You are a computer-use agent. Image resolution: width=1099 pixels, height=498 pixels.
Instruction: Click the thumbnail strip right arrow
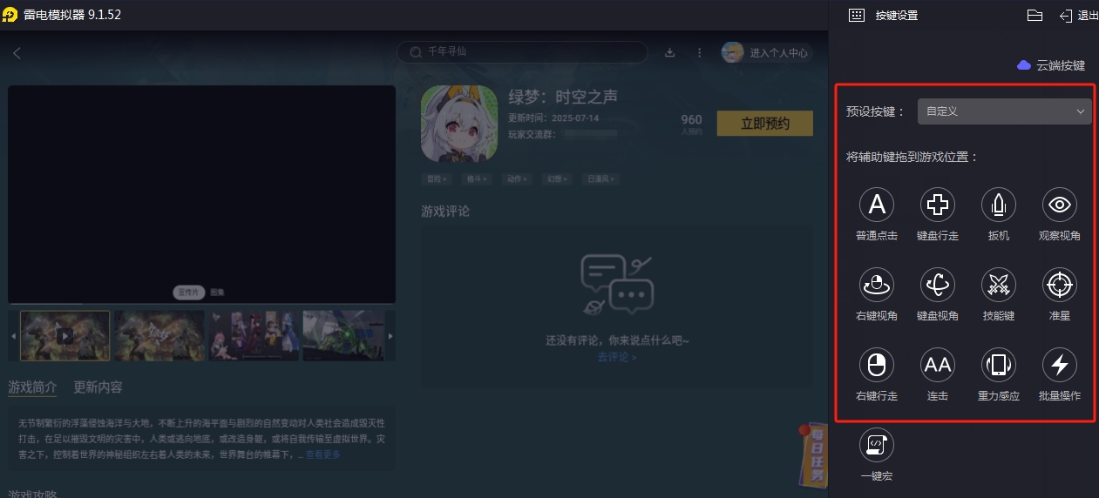[390, 336]
